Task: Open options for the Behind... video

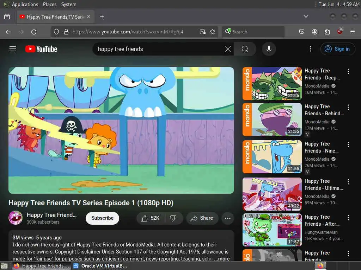Action: coord(348,107)
